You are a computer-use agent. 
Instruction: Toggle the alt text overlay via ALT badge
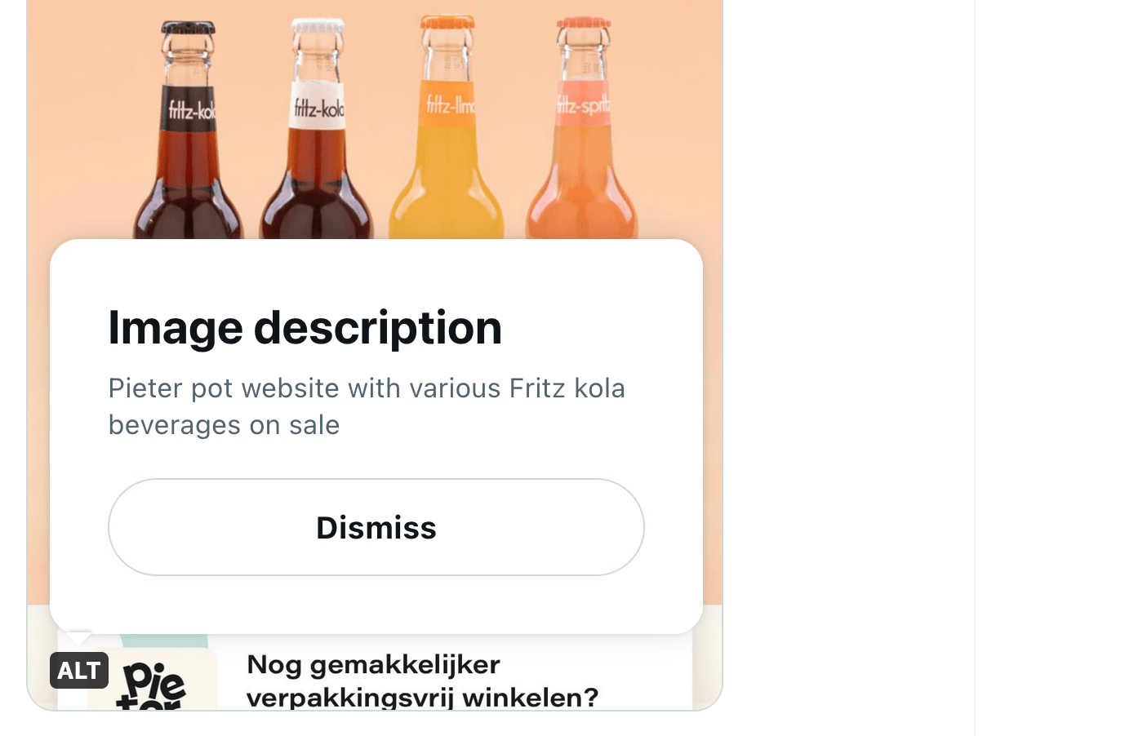(x=78, y=671)
